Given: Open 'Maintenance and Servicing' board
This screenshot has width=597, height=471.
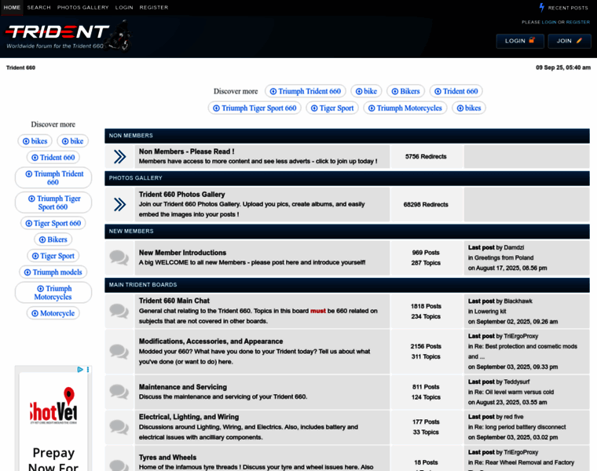Looking at the screenshot, I should click(183, 387).
